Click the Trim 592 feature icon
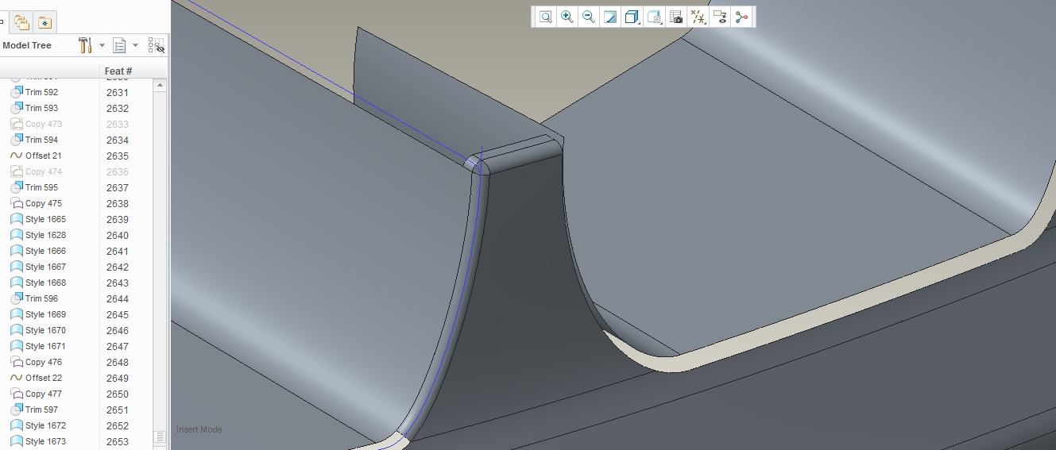This screenshot has height=450, width=1056. point(16,92)
